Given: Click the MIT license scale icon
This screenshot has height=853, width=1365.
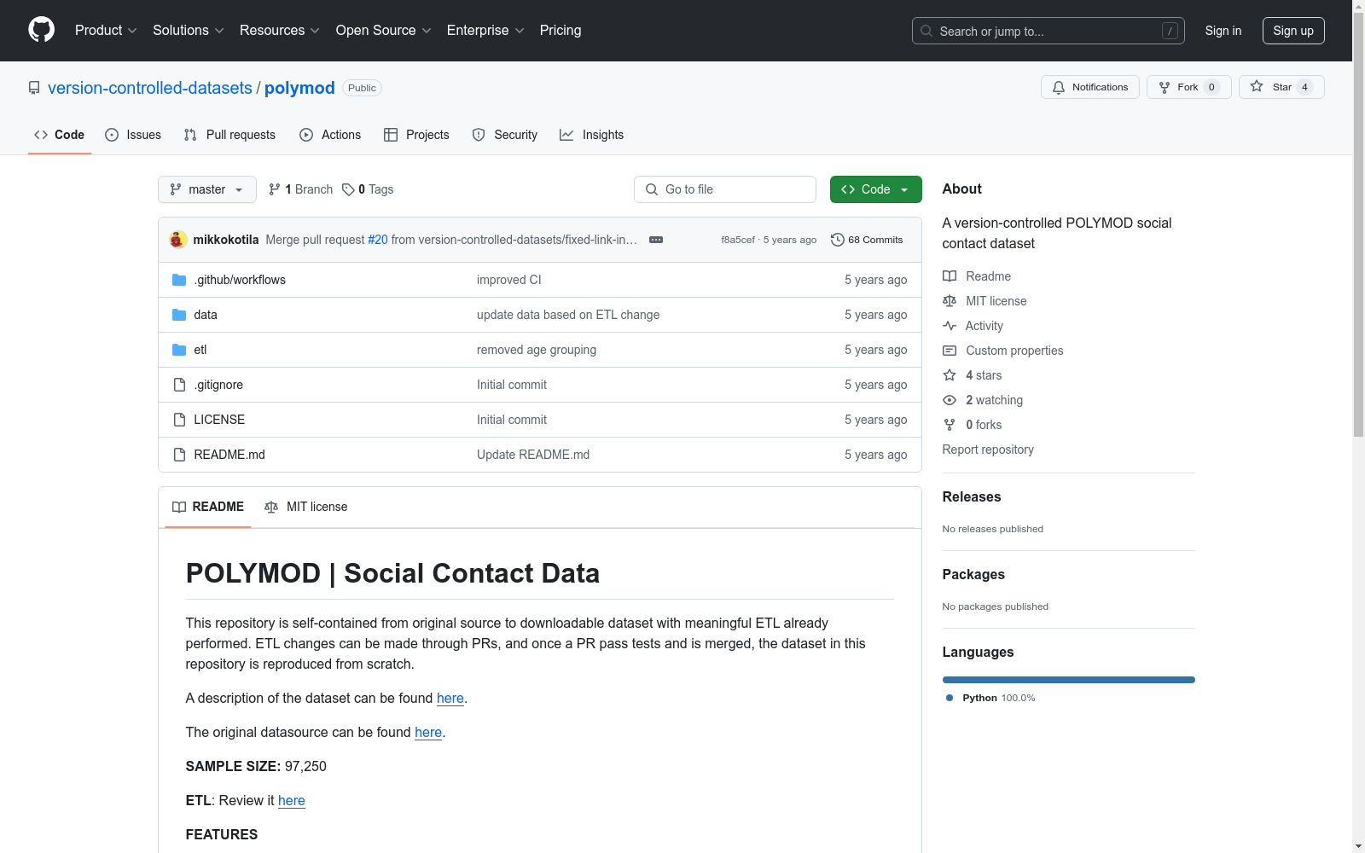Looking at the screenshot, I should 950,300.
